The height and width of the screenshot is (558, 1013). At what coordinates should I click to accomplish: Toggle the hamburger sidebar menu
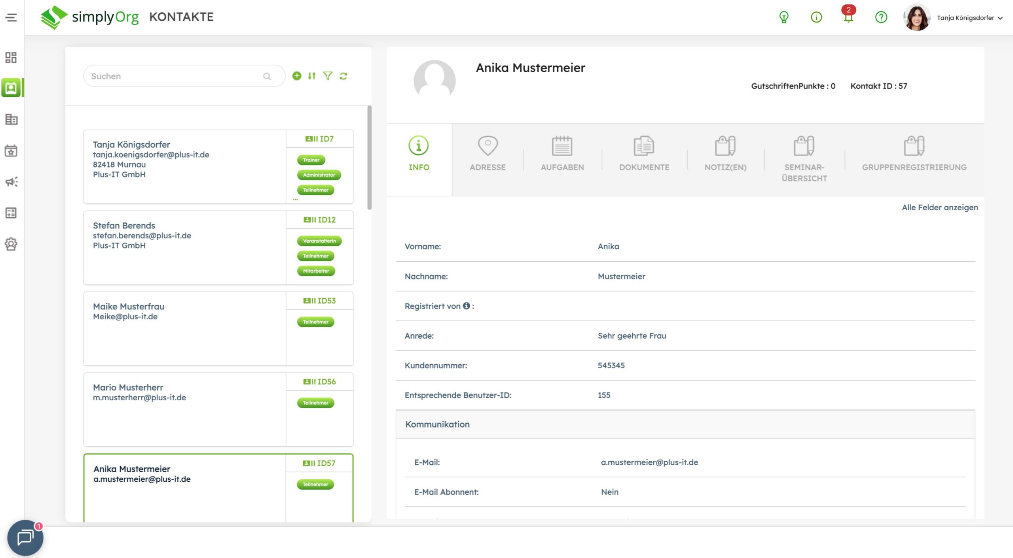pos(11,17)
